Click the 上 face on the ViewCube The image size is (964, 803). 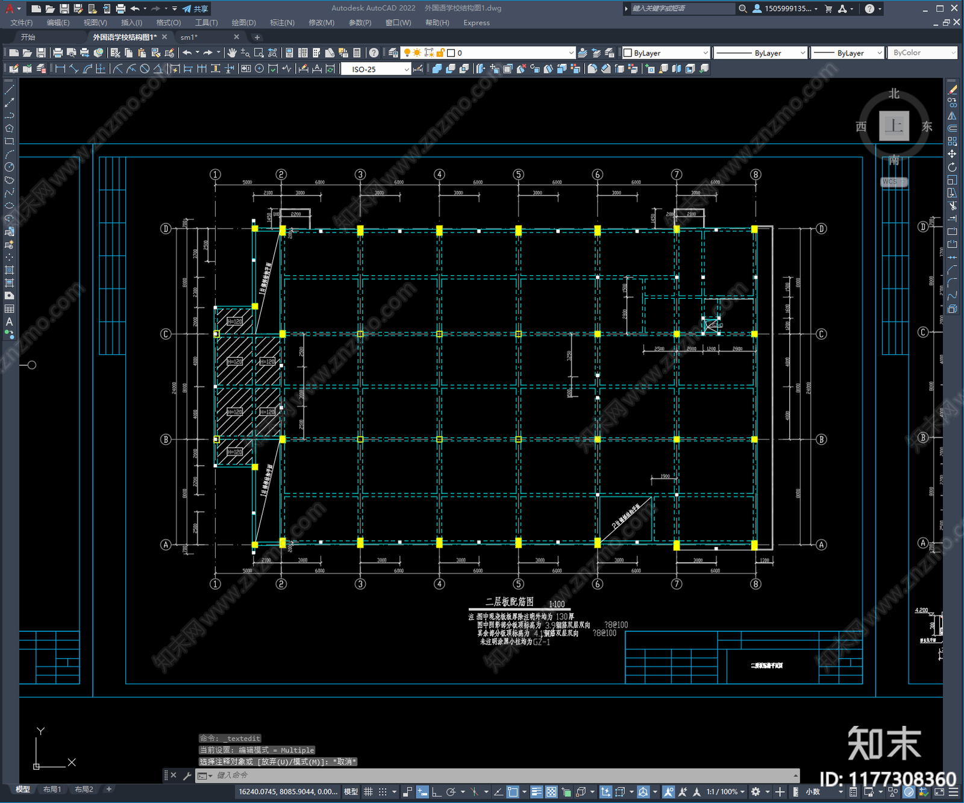pyautogui.click(x=894, y=126)
